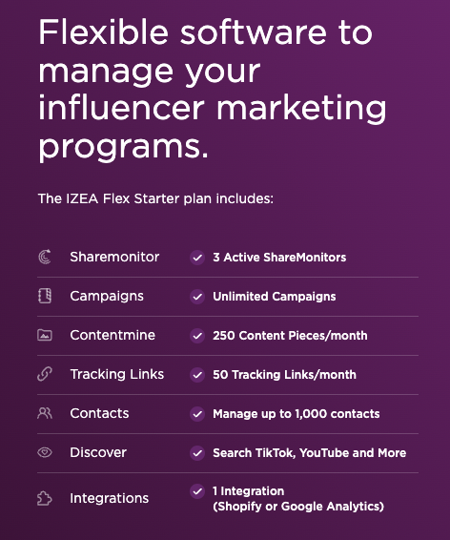Click the IZEA Flex Starter plan subtitle
This screenshot has height=540, width=450.
pyautogui.click(x=155, y=198)
